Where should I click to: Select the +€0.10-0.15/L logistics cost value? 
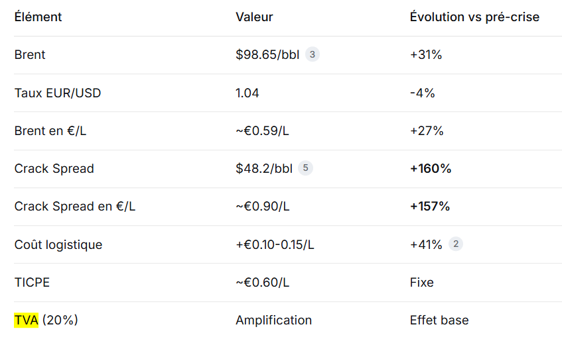(x=275, y=245)
